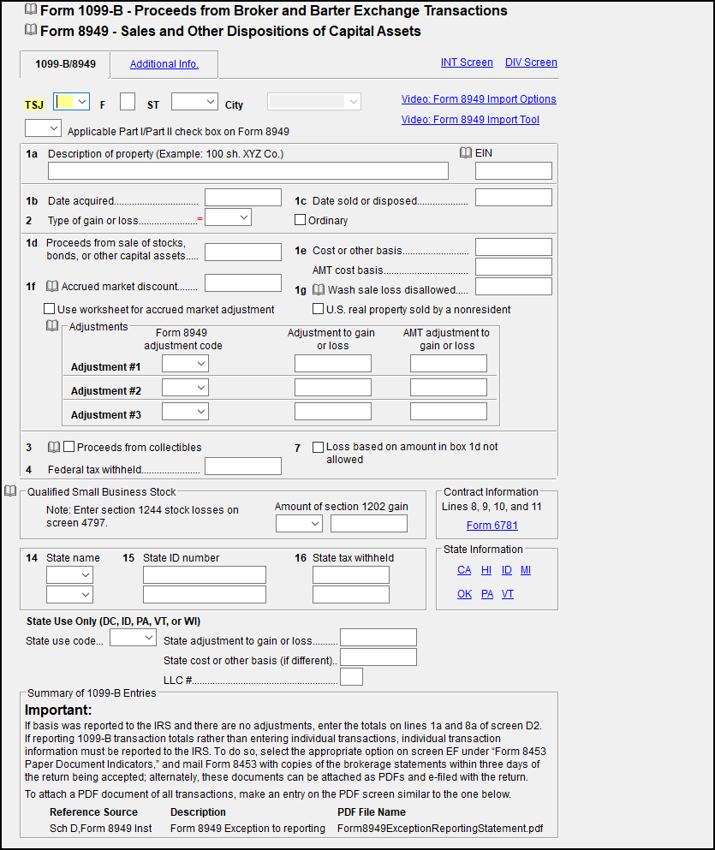Click the Cost or other basis field
The image size is (715, 850).
click(x=514, y=247)
